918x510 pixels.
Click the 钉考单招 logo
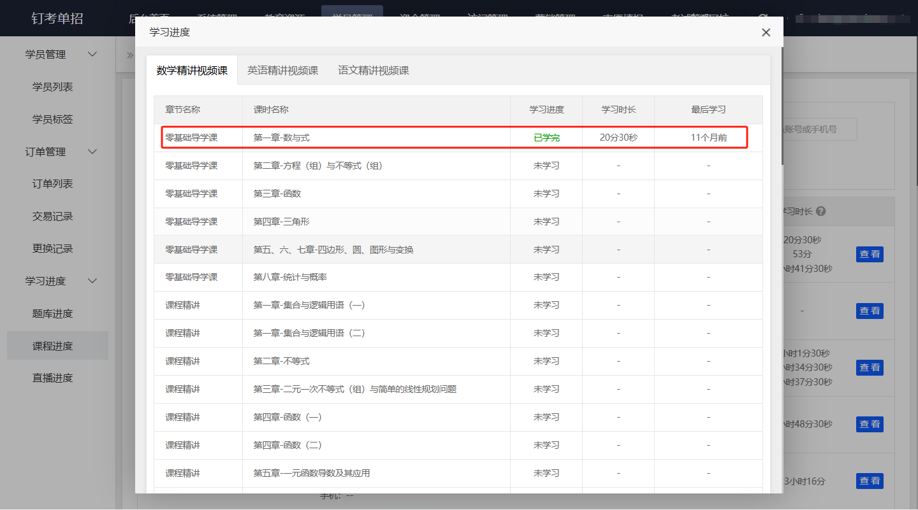pos(57,18)
